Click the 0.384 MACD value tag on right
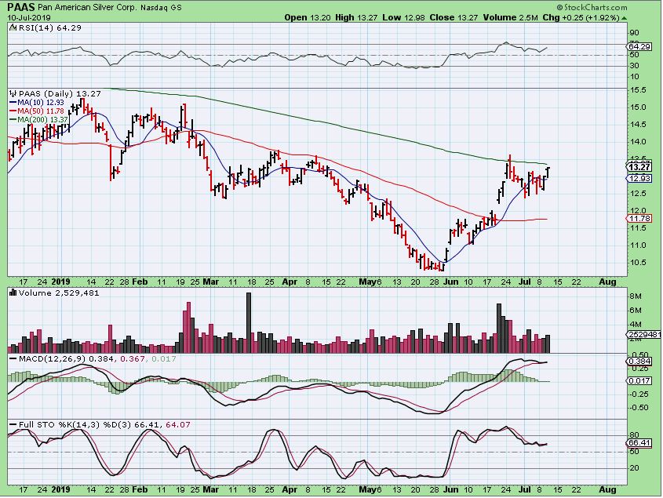The image size is (663, 498). 639,362
